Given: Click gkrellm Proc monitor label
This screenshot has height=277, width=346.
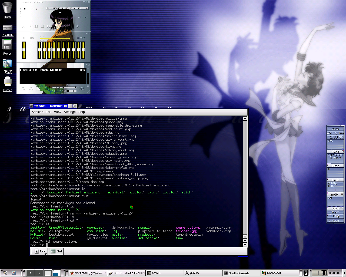Looking at the screenshot, I should [335, 166].
